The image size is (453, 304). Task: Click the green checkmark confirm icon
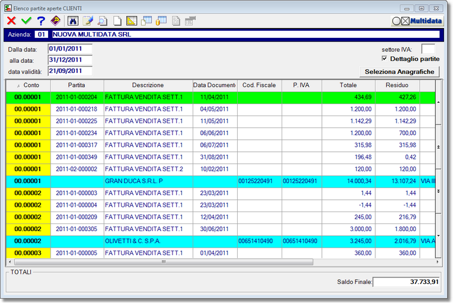click(x=26, y=21)
